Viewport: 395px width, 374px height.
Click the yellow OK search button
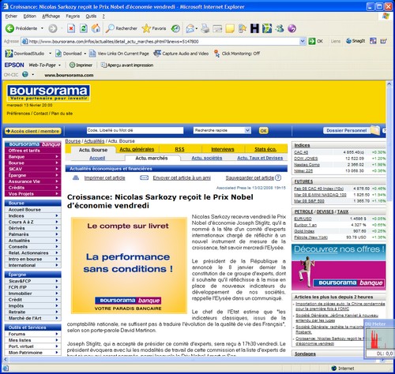coord(263,130)
